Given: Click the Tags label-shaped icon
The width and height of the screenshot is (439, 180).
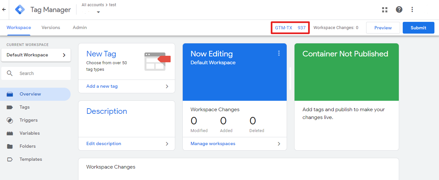Looking at the screenshot, I should click(10, 107).
